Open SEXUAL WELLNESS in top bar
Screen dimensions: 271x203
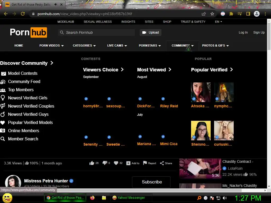98,22
